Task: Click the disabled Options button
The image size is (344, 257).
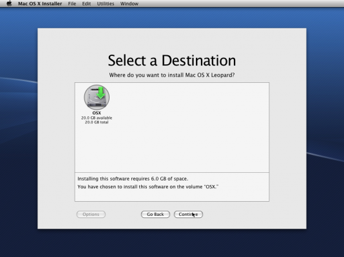Action: [x=91, y=215]
